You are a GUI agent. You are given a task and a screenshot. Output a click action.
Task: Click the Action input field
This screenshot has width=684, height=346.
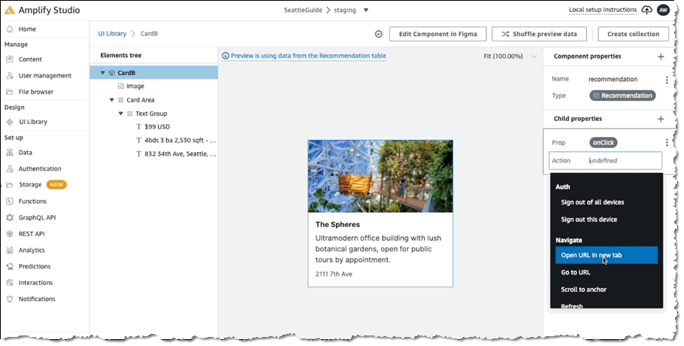[x=622, y=160]
